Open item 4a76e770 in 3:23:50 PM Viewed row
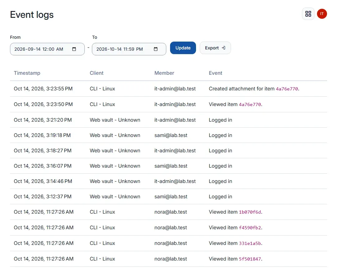The height and width of the screenshot is (269, 337). (x=250, y=104)
